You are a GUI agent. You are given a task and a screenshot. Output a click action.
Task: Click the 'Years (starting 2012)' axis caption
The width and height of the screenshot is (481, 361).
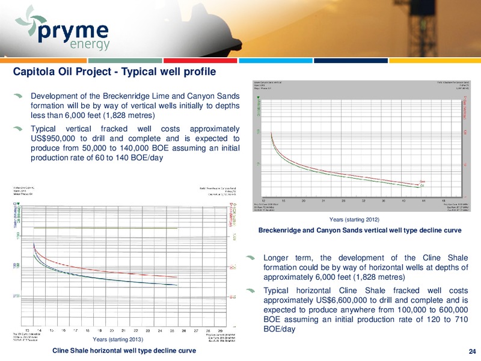point(354,220)
